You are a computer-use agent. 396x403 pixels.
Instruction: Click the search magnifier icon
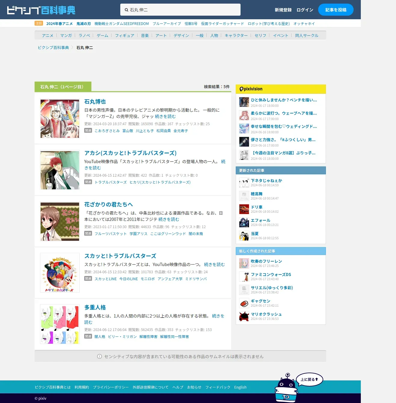[126, 10]
